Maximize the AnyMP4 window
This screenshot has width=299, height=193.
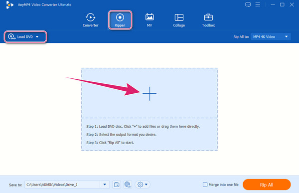(282, 4)
